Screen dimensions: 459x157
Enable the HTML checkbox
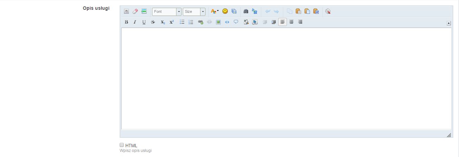[x=122, y=145]
